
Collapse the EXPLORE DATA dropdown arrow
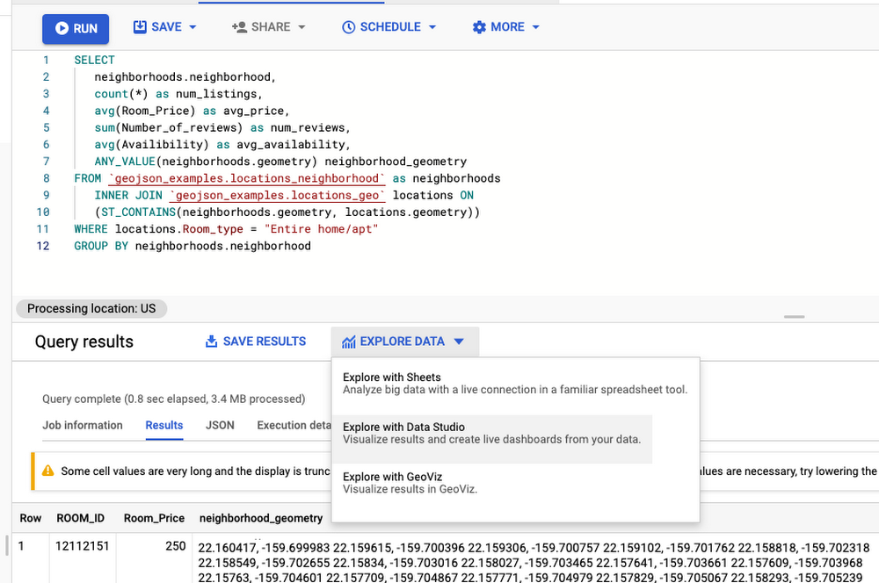pos(459,341)
